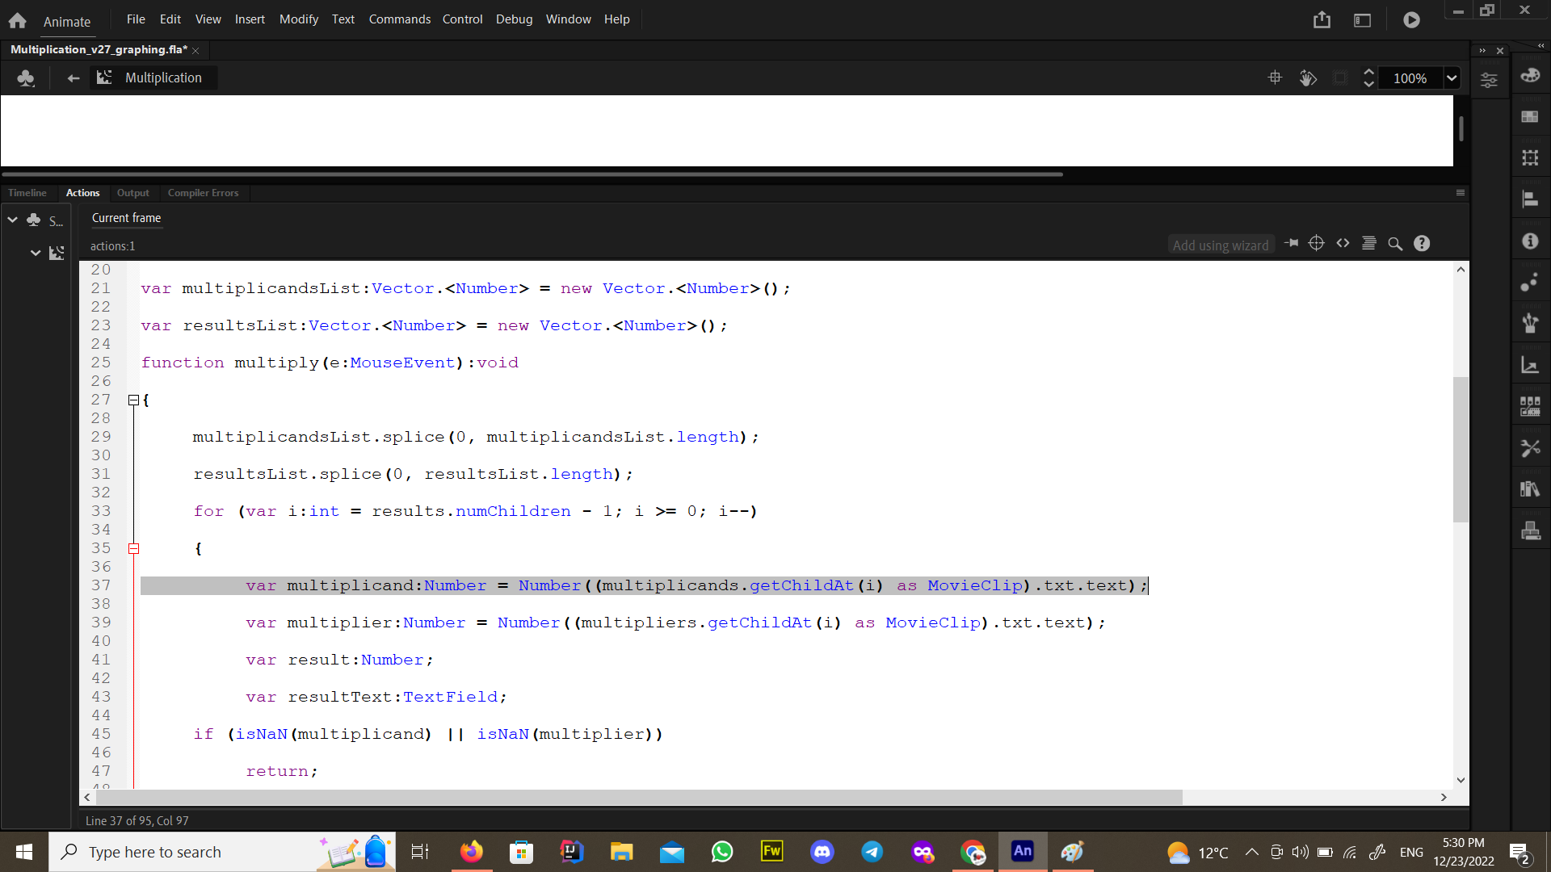Toggle Clip Content Outside Stage button
The image size is (1551, 872).
point(1340,78)
